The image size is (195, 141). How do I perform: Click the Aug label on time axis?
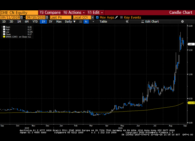coord(171,126)
